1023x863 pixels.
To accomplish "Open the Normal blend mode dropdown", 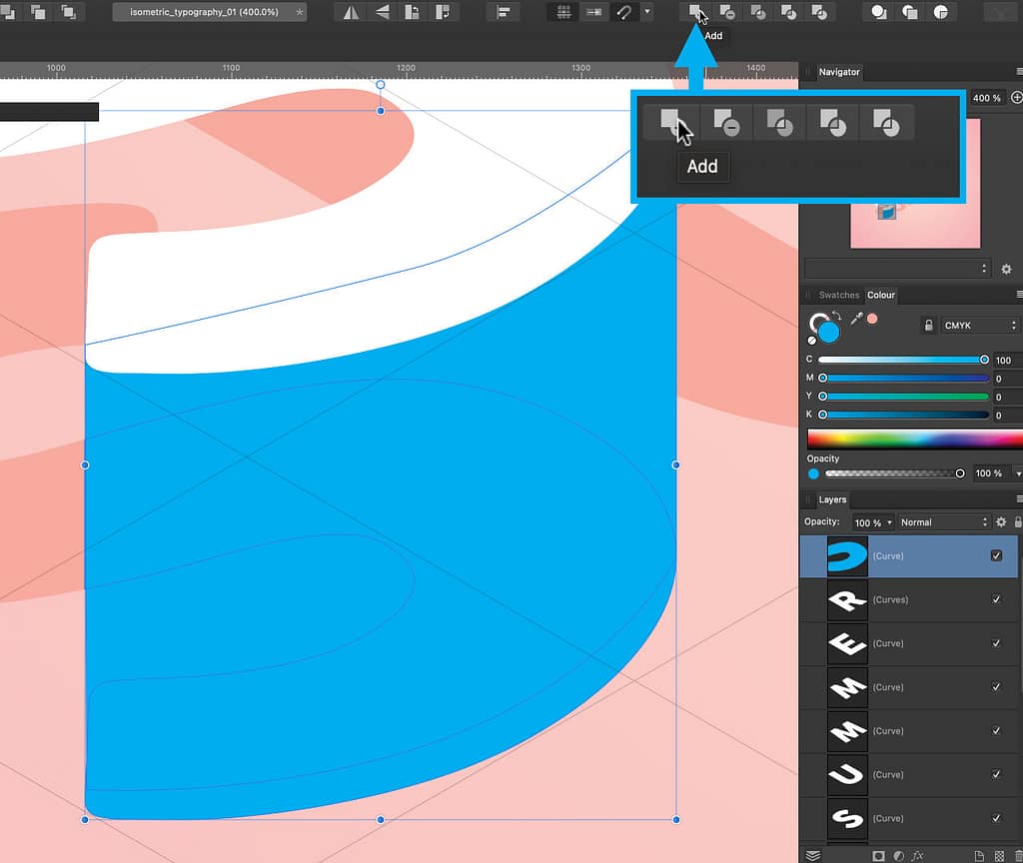I will point(944,521).
